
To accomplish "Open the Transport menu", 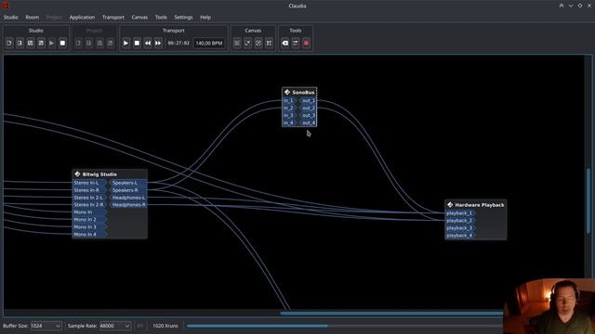I will pyautogui.click(x=113, y=18).
